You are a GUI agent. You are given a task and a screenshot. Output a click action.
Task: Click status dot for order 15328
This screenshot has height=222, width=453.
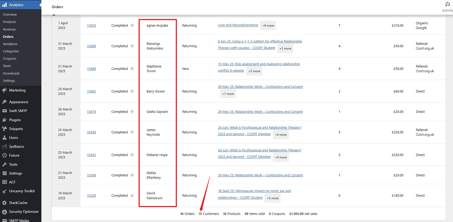(x=132, y=196)
